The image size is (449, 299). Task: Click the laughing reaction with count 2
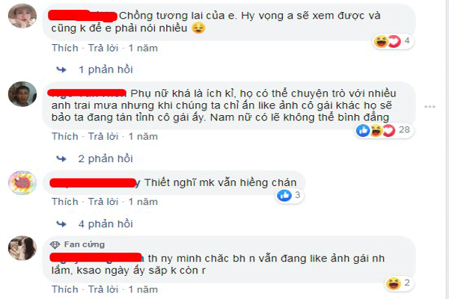(393, 283)
